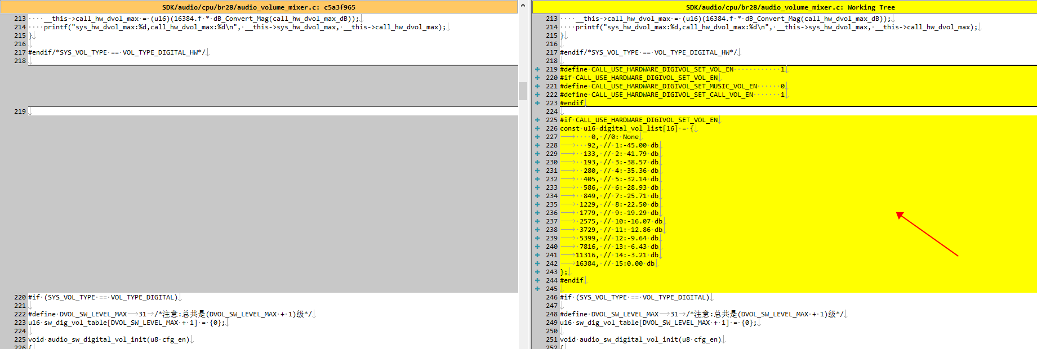Image resolution: width=1037 pixels, height=349 pixels.
Task: Click line number 246 in the right pane
Action: coord(551,297)
